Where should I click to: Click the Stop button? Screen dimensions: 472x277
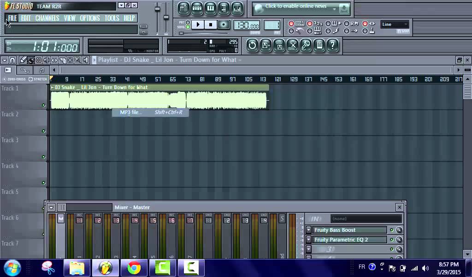(x=211, y=25)
